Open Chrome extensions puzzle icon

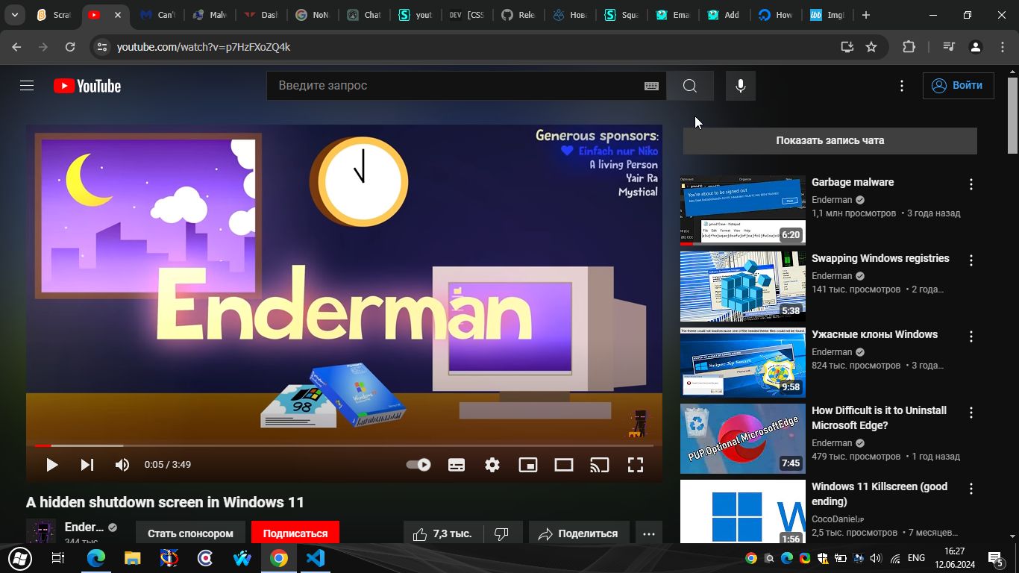coord(909,47)
